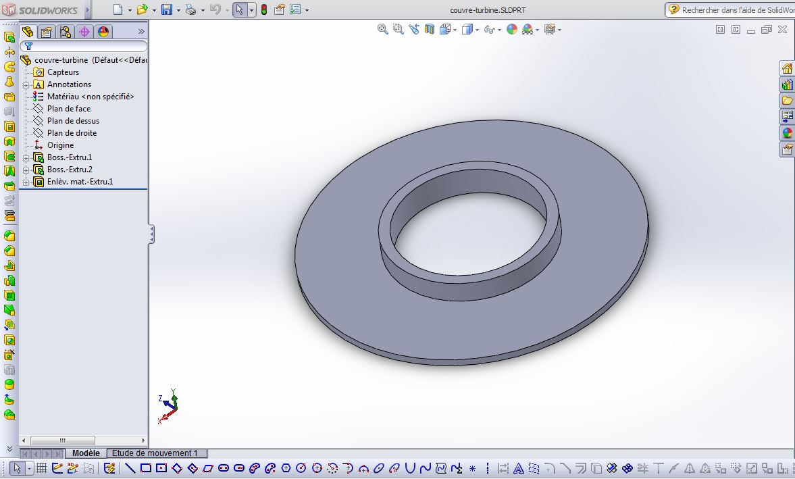This screenshot has width=795, height=479.
Task: Switch to Etude de mouvement 1 tab
Action: [157, 453]
